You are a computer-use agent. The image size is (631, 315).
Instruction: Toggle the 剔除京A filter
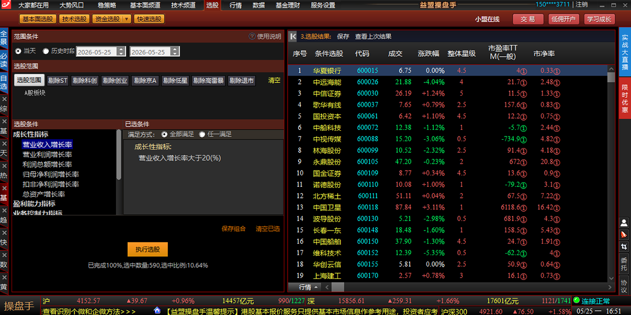click(145, 80)
